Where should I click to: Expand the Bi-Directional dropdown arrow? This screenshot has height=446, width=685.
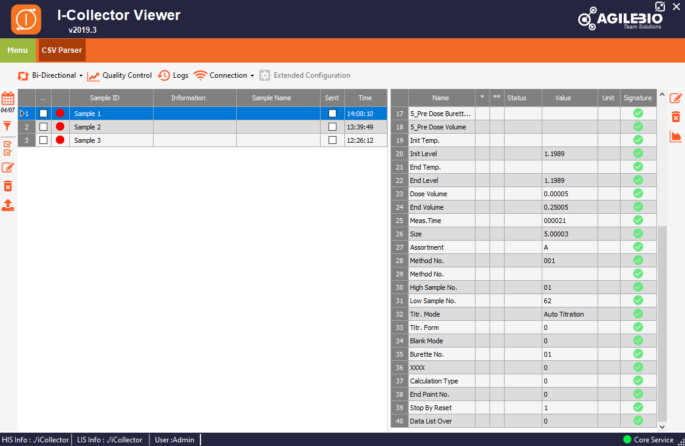pyautogui.click(x=81, y=75)
